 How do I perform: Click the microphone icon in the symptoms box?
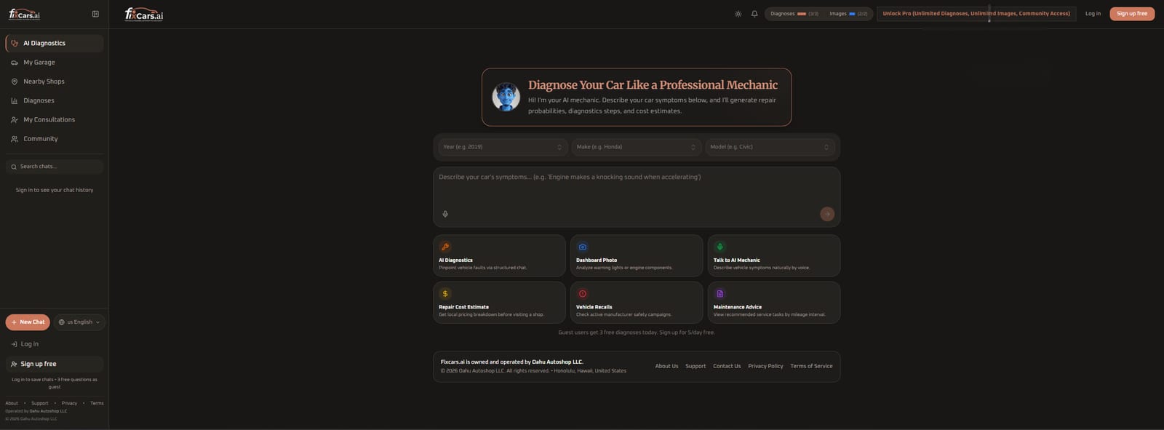coord(445,214)
